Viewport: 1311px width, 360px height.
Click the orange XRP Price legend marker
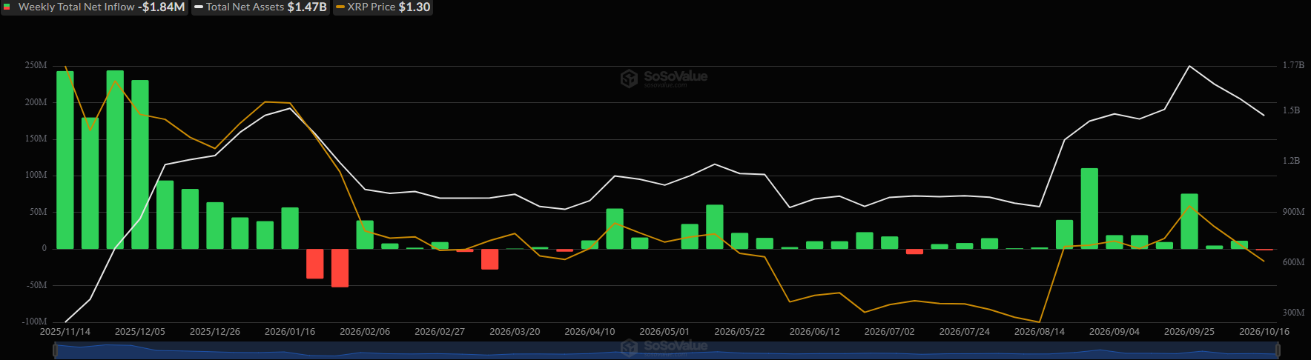click(340, 7)
